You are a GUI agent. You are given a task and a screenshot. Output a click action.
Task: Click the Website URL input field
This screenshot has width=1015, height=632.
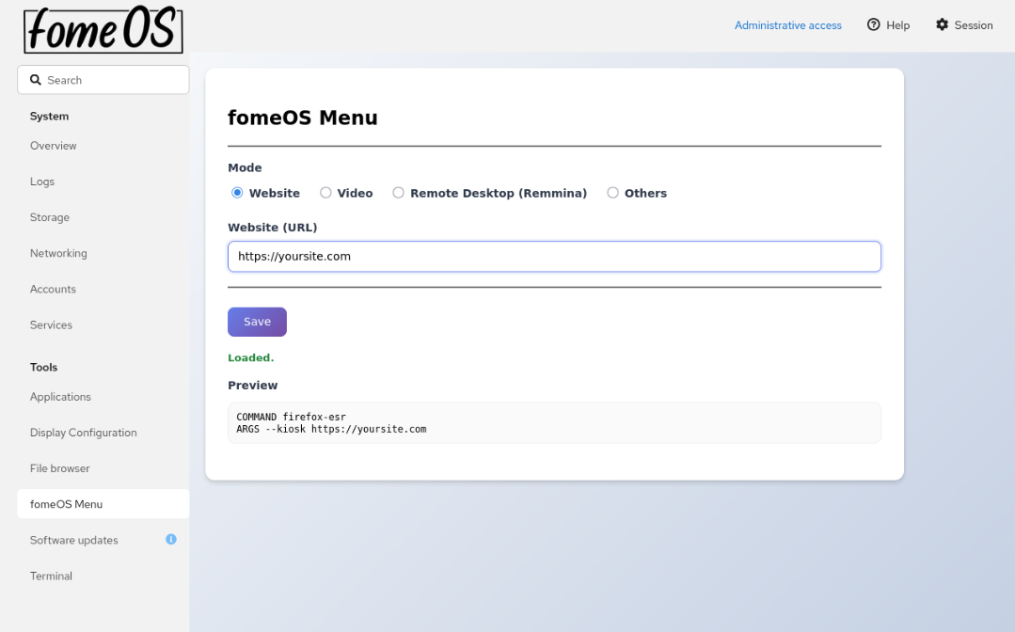554,256
